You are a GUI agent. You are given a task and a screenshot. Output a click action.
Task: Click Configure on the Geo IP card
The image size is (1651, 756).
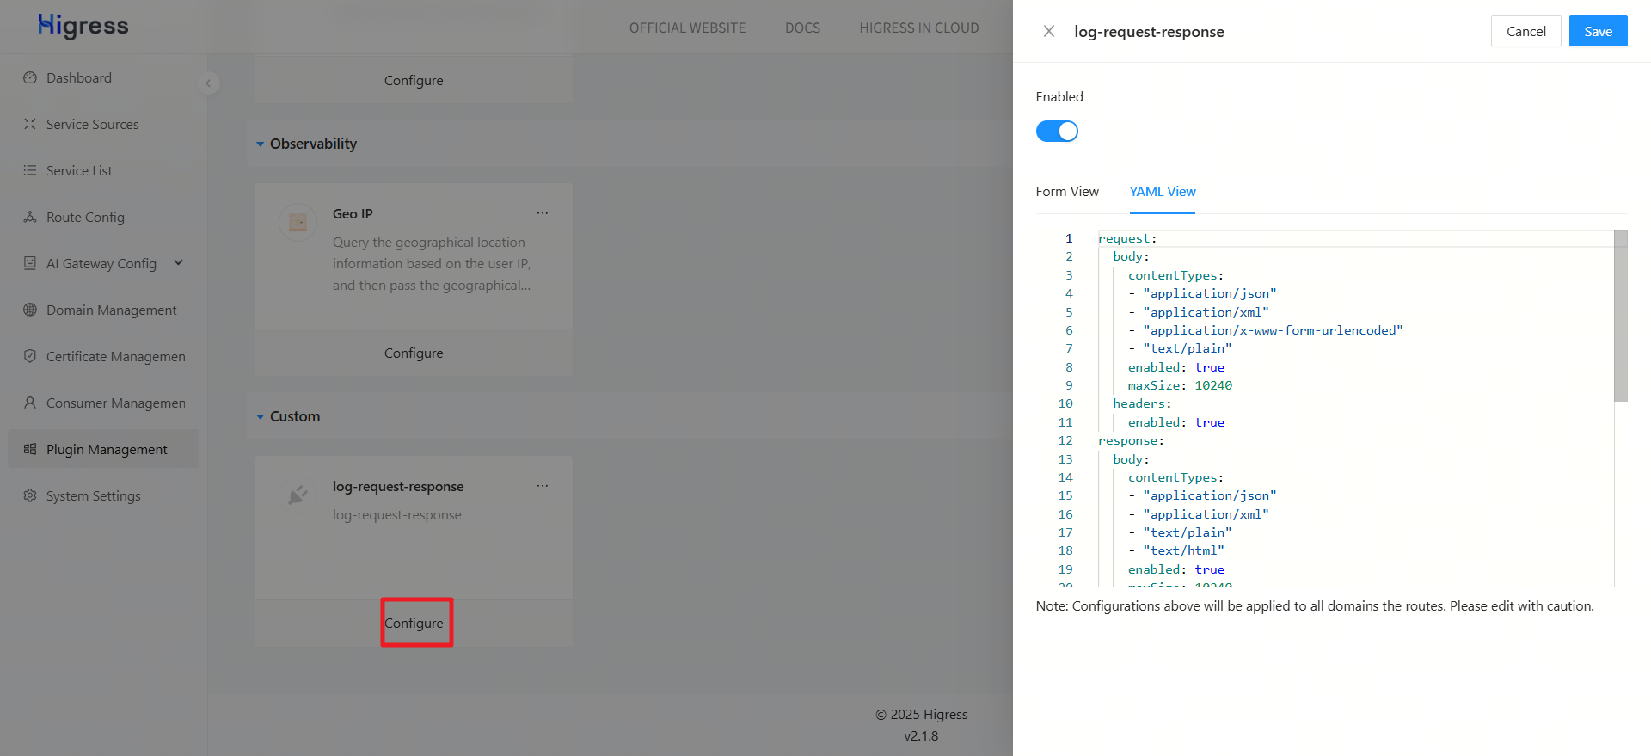click(414, 353)
